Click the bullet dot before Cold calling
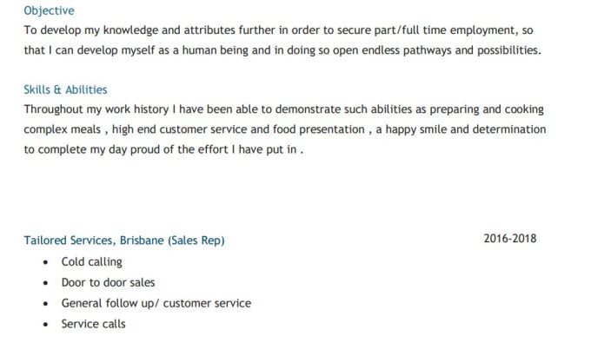Viewport: 591px width, 356px height. coord(45,262)
